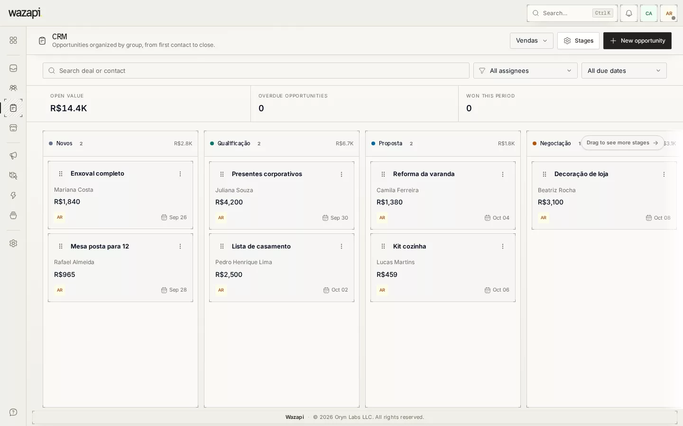Viewport: 683px width, 426px height.
Task: Open more options on Lista de casamento card
Action: [341, 246]
